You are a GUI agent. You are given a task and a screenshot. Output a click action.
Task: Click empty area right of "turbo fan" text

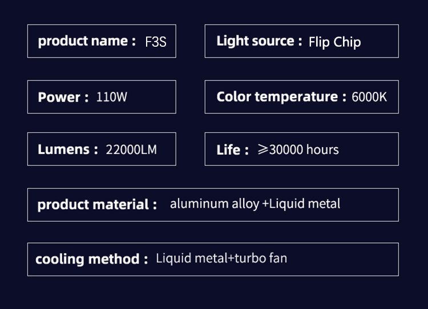click(x=342, y=259)
